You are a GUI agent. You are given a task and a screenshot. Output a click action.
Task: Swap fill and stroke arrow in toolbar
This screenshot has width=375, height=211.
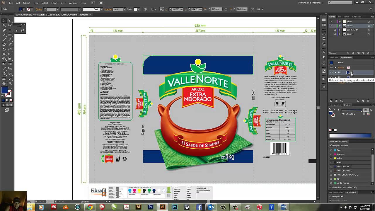point(11,88)
